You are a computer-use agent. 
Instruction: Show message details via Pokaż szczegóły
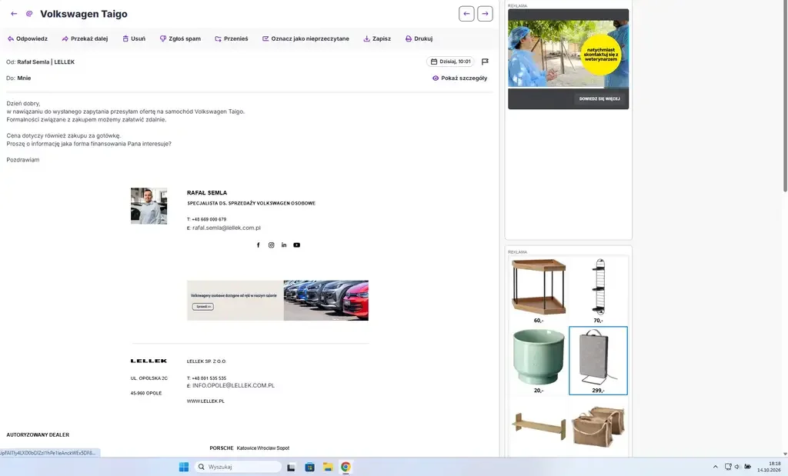(x=460, y=78)
